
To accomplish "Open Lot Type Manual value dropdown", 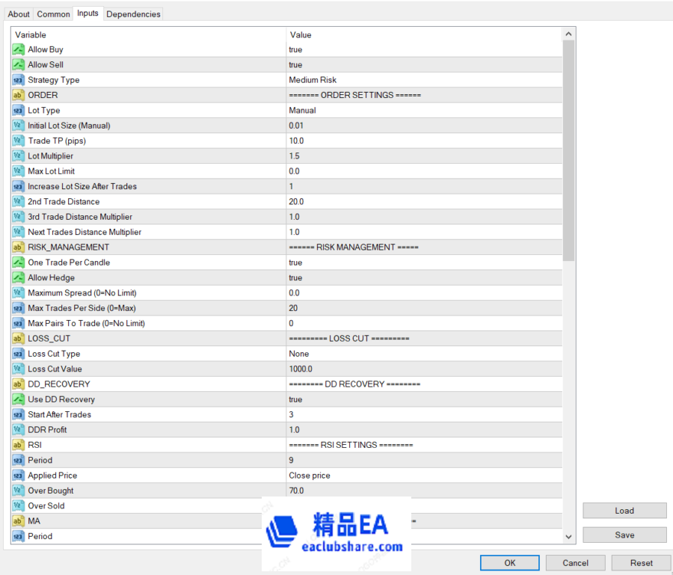I will [x=302, y=111].
